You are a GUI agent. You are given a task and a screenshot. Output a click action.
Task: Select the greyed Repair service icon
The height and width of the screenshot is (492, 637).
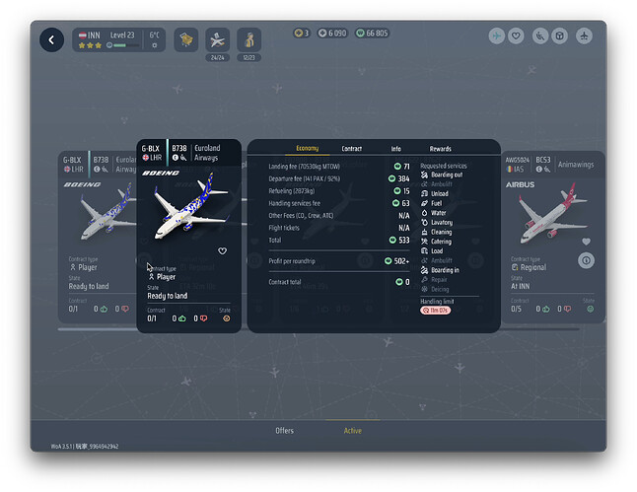tap(424, 279)
